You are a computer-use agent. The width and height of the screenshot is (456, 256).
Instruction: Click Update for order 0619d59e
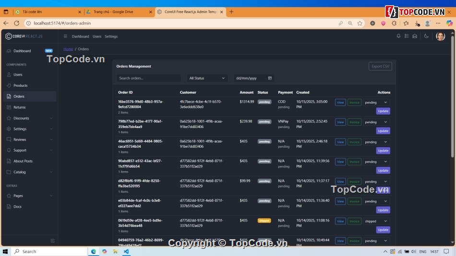click(383, 230)
